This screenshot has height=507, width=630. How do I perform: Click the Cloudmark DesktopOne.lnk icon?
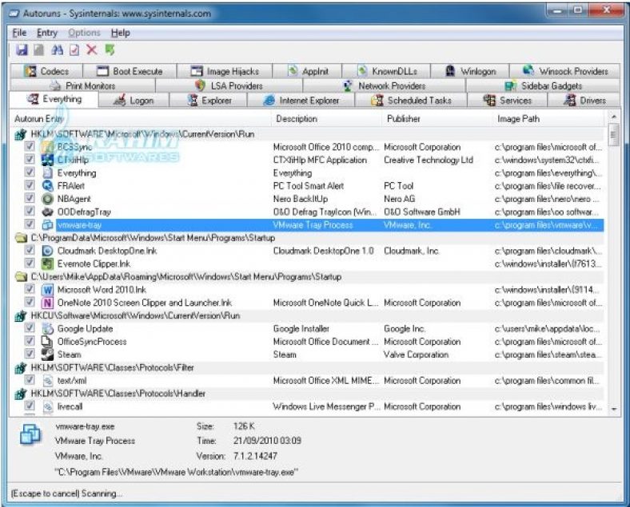pyautogui.click(x=47, y=251)
